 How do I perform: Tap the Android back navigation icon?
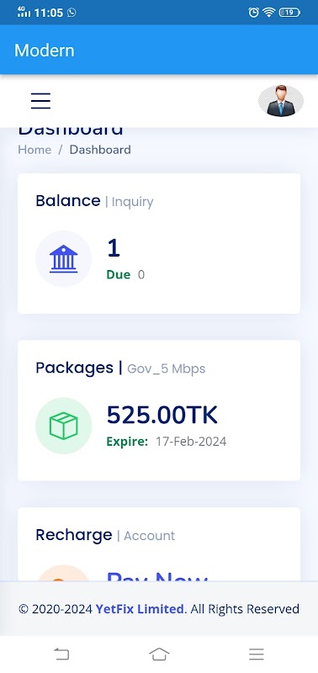[61, 654]
